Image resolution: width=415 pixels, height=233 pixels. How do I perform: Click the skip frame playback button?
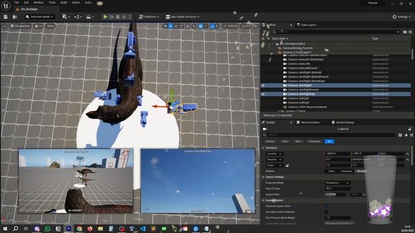(x=112, y=17)
